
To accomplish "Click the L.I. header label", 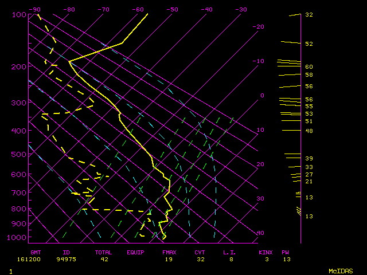I will (x=229, y=252).
